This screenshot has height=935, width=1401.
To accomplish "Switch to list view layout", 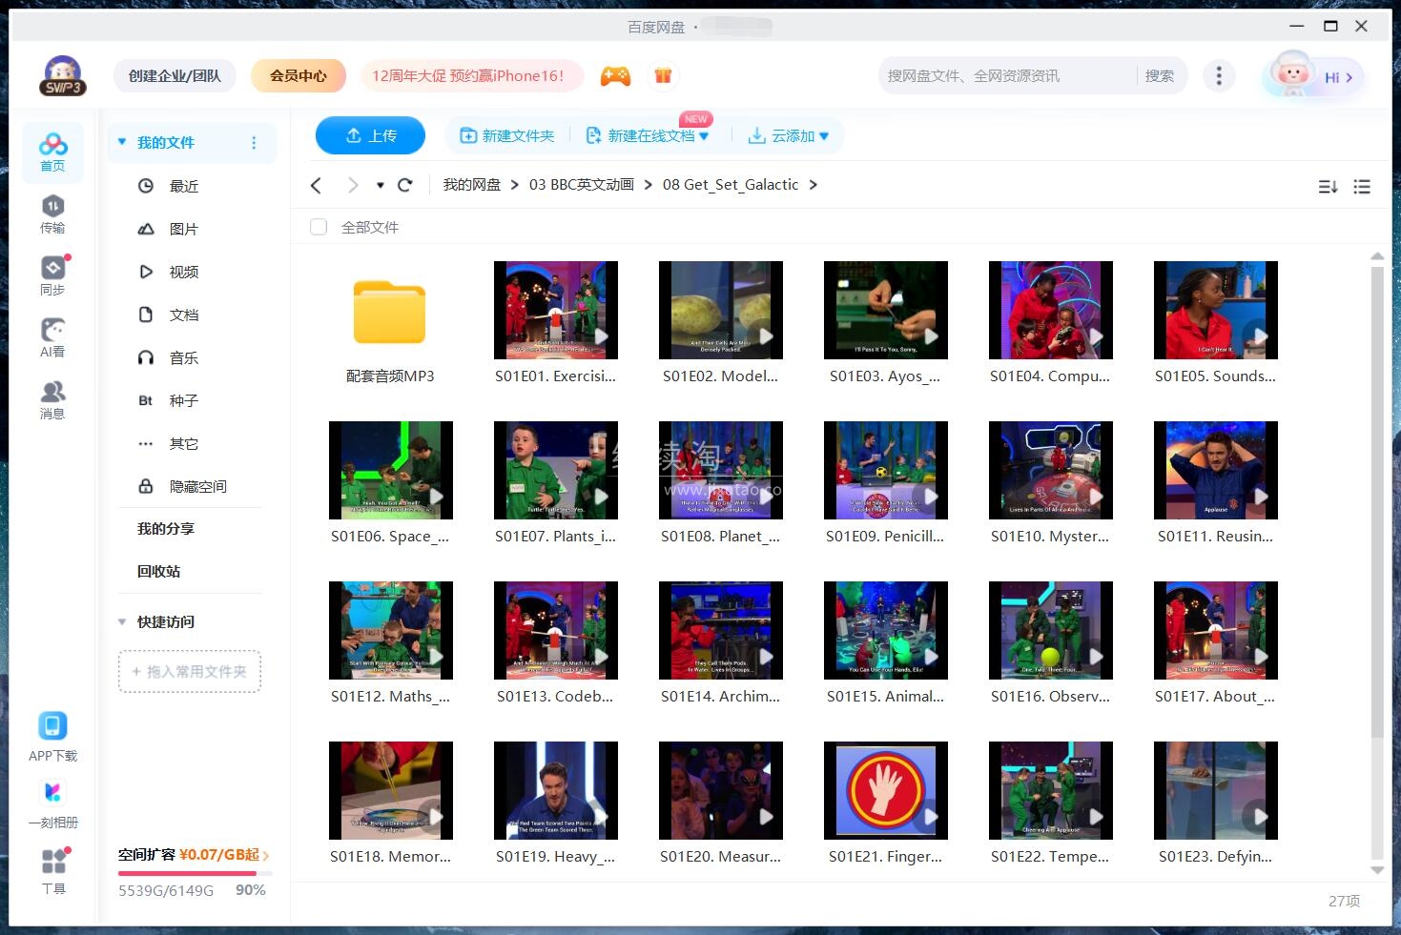I will tap(1362, 186).
